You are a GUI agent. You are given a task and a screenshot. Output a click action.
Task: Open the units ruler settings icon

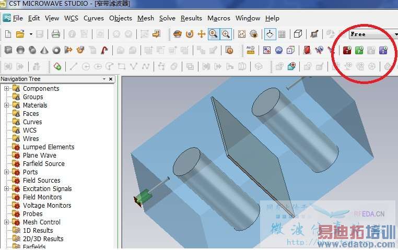click(251, 50)
